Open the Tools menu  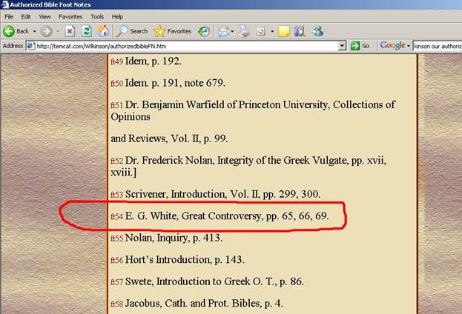click(97, 16)
